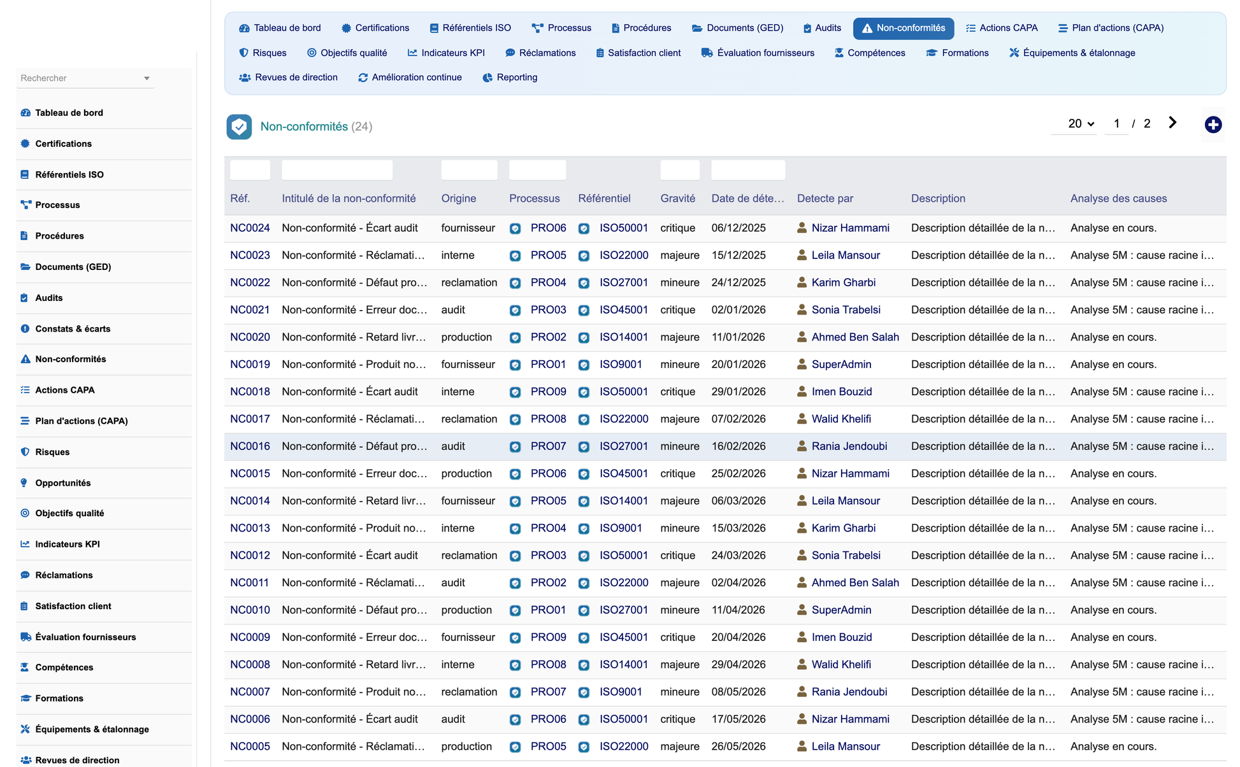Click the Gravité column filter field
This screenshot has height=767, width=1240.
click(x=680, y=170)
